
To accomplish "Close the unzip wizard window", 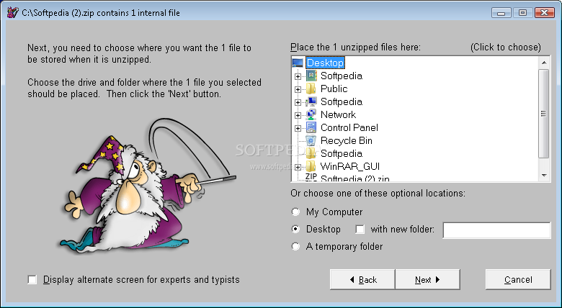I will [545, 13].
